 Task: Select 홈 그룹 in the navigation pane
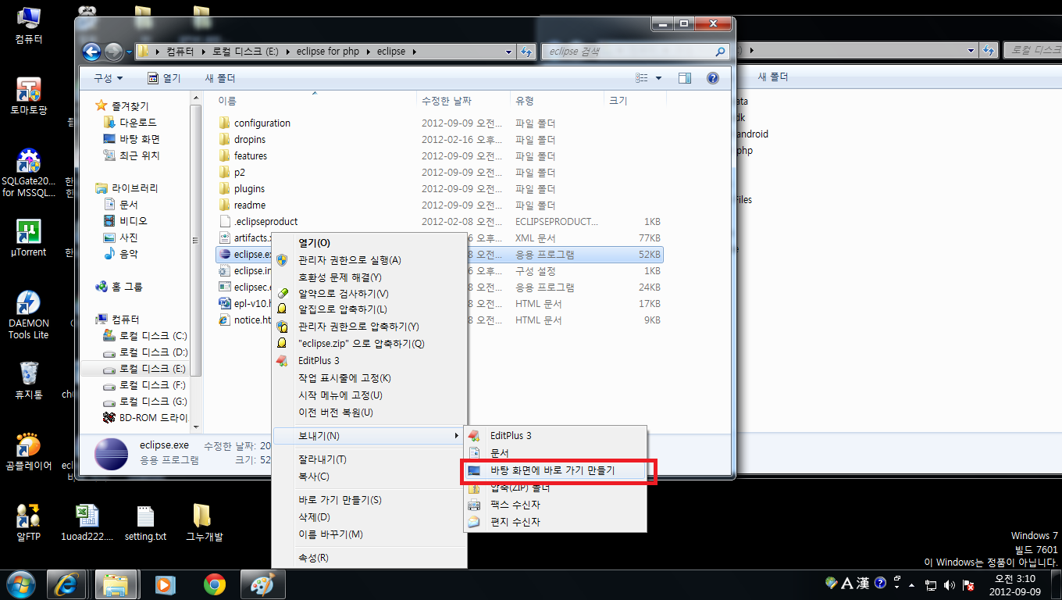pyautogui.click(x=119, y=287)
